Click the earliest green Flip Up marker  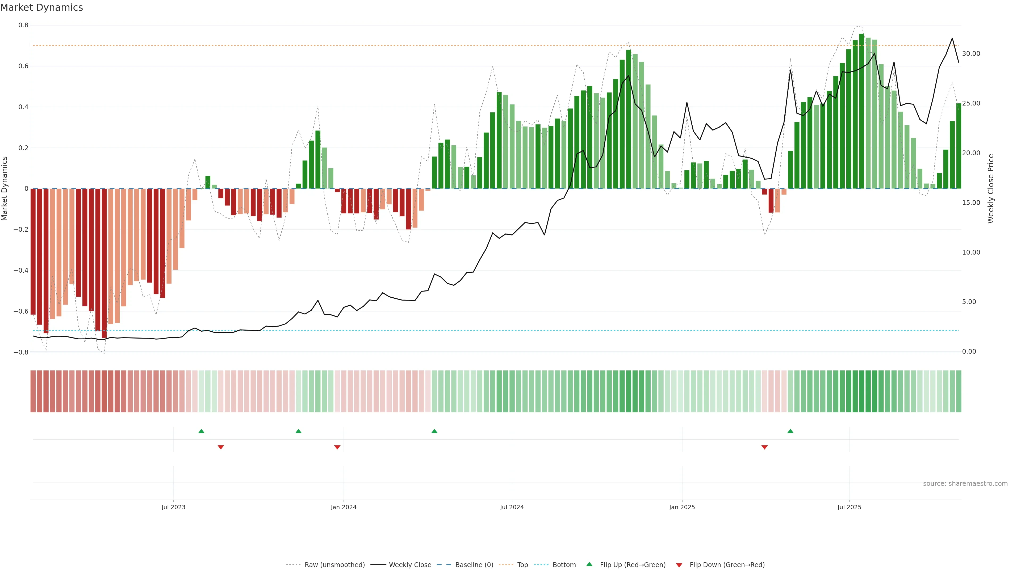[201, 431]
